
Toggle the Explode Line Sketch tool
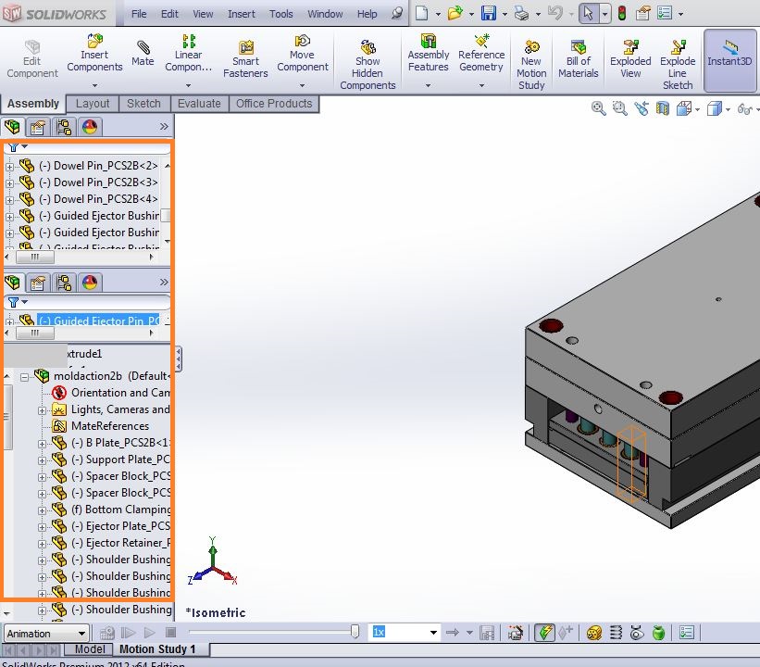coord(678,57)
